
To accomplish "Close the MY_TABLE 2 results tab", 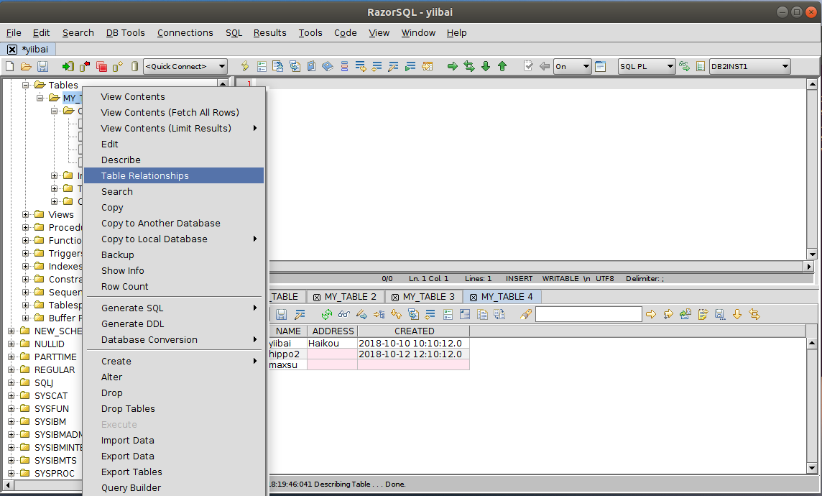I will [317, 297].
